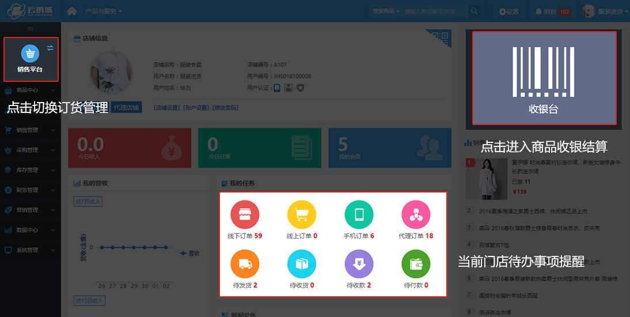Expand 系统管理 in the sidebar
This screenshot has width=630, height=317.
click(x=30, y=250)
